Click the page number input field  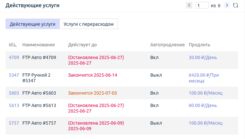pyautogui.click(x=202, y=5)
